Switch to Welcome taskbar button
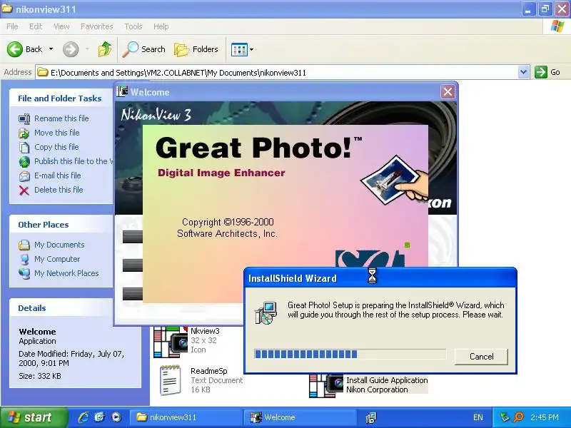 (299, 417)
